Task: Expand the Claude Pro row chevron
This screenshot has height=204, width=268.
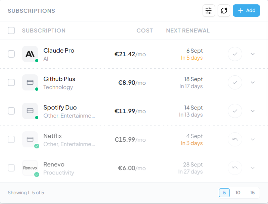Action: [253, 54]
